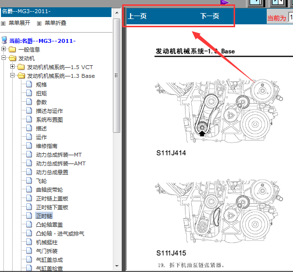Screen dimensions: 293x272
Task: Click the folder icon of 发动机机械系统—1.3 Base
Action: click(21, 75)
